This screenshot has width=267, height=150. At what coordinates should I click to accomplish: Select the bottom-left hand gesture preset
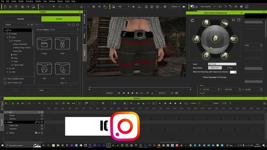[206, 55]
